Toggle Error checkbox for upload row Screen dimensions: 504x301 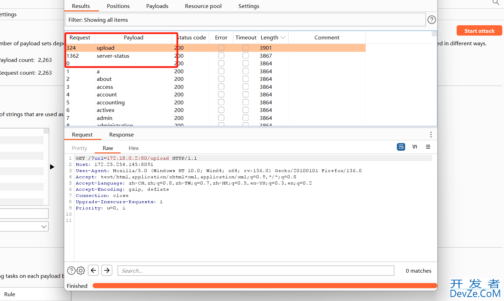(x=221, y=48)
